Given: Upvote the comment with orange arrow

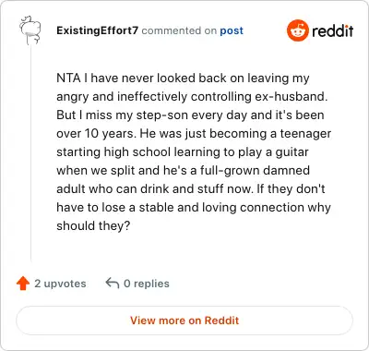Looking at the screenshot, I should pos(23,284).
